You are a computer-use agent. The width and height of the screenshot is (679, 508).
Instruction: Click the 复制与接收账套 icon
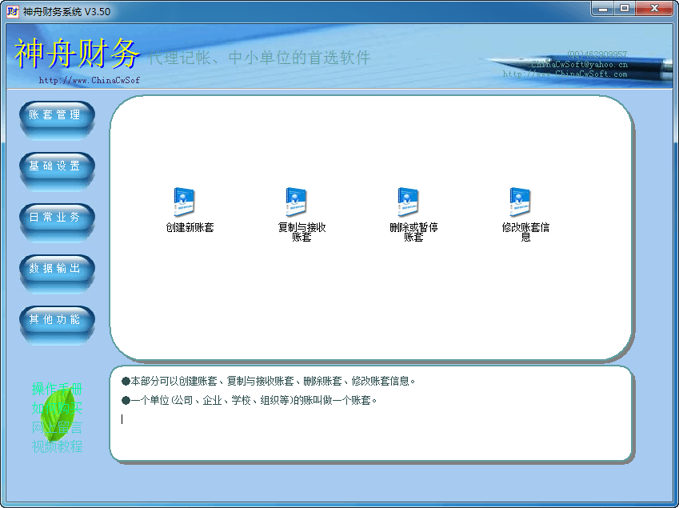pos(297,202)
